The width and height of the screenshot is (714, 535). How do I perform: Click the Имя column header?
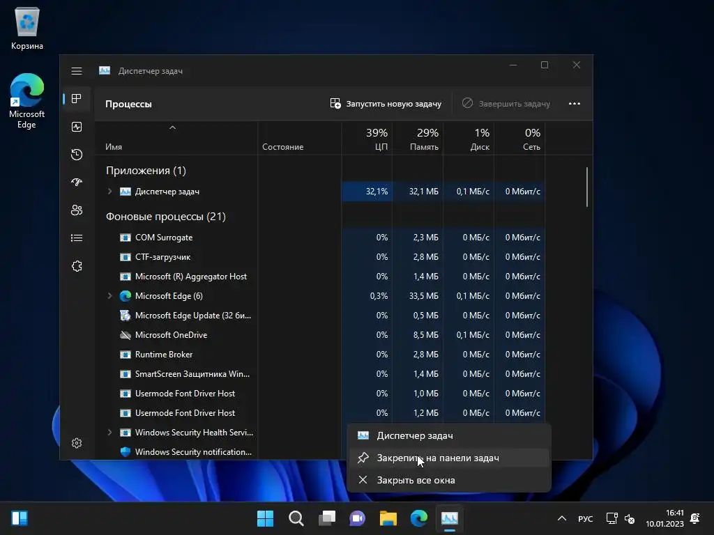click(176, 139)
